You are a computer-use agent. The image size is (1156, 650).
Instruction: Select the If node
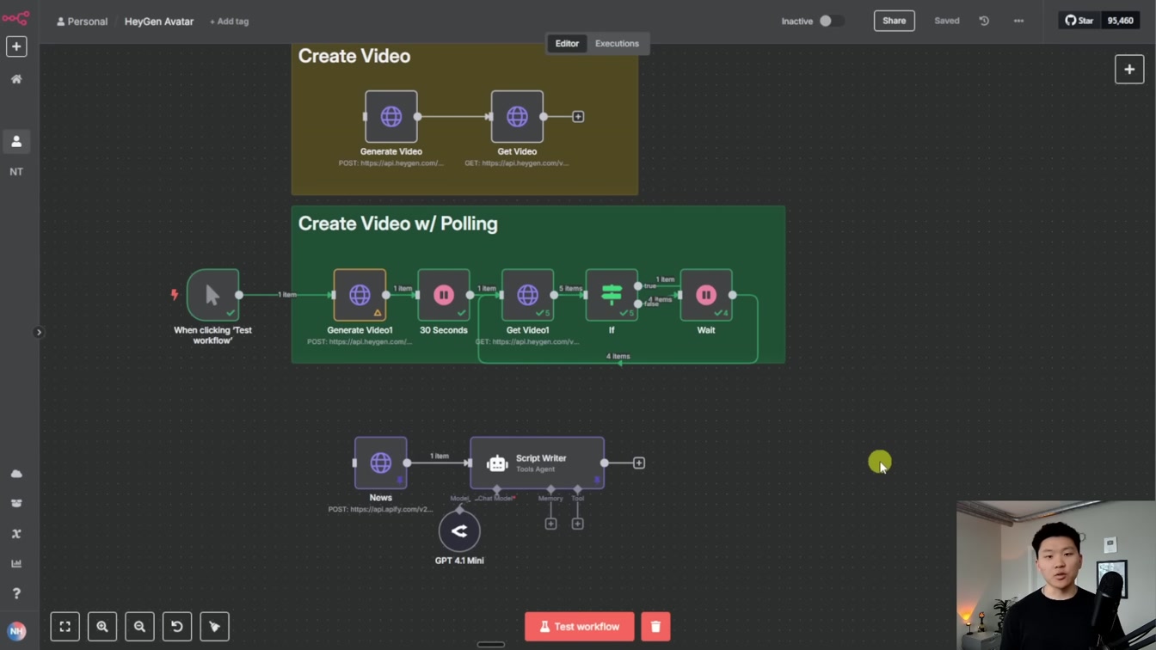click(612, 295)
